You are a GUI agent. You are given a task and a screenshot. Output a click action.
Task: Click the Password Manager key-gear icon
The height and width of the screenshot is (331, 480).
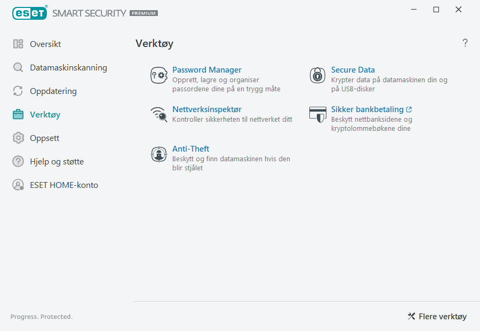tap(159, 75)
